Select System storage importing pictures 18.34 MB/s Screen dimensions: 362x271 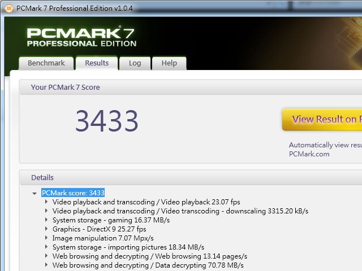(x=128, y=247)
